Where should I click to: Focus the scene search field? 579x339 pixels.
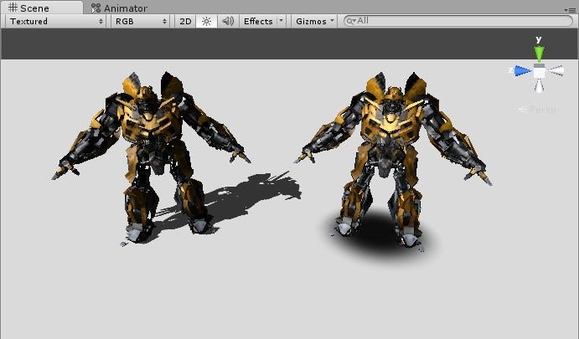(x=458, y=21)
